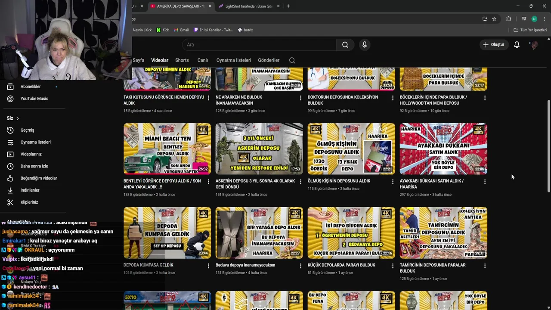Open Gmail bookmark

(x=181, y=30)
